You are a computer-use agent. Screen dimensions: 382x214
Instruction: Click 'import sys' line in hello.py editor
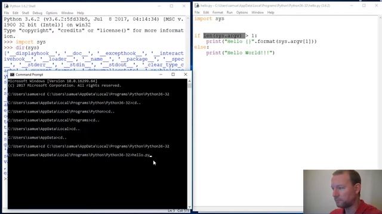pyautogui.click(x=210, y=18)
